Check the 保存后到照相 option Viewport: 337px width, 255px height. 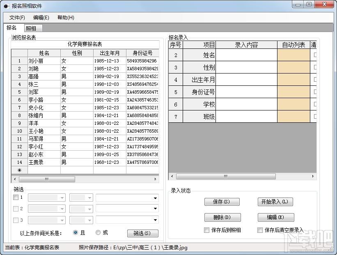coord(206,230)
